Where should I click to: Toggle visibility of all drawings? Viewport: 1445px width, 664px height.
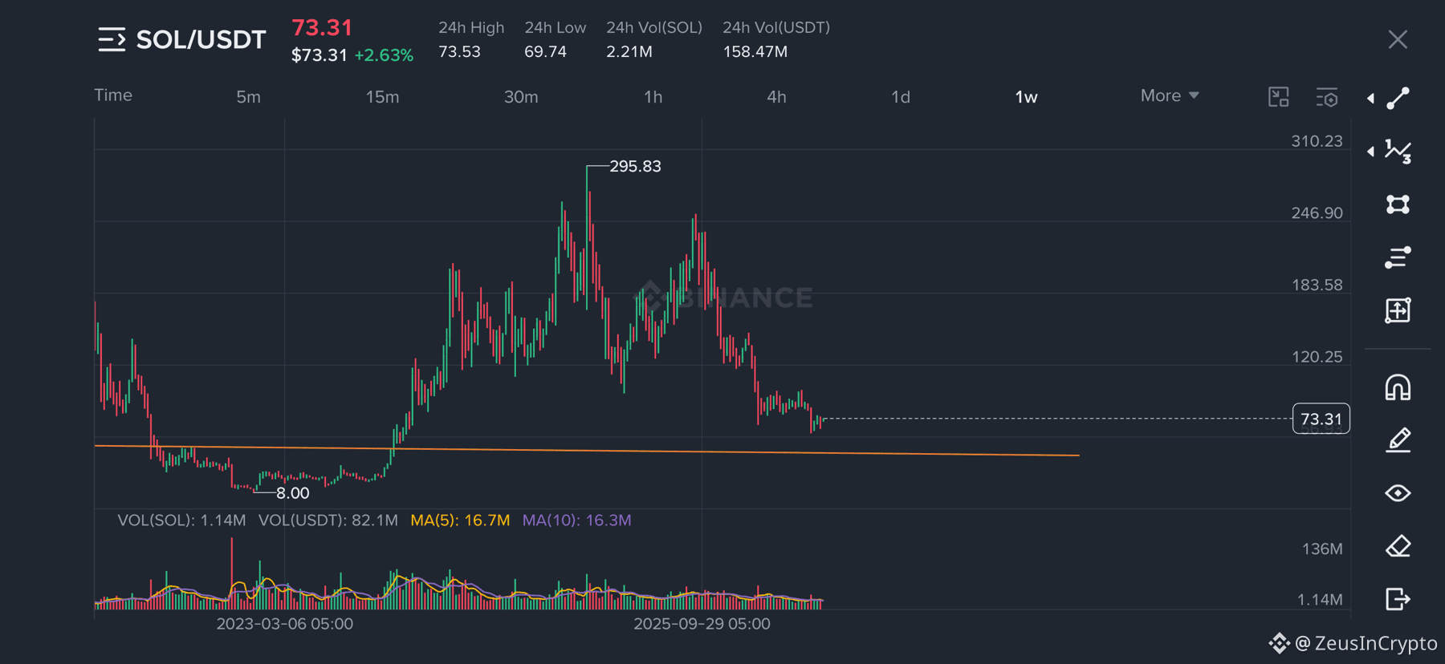1398,493
